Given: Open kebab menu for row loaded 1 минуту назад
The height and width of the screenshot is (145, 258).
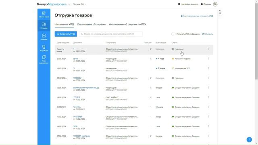Looking at the screenshot, I should point(208,49).
